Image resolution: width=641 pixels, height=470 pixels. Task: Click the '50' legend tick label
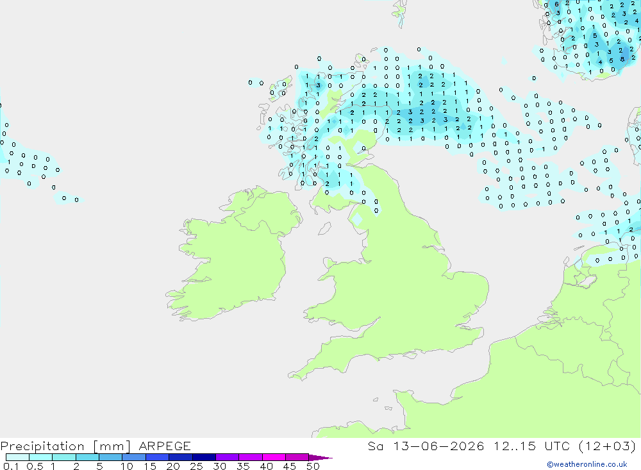tap(313, 466)
